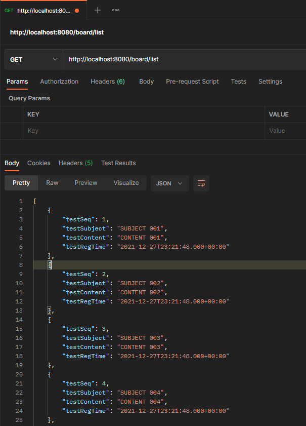Screen dimensions: 306x426
Task: Click the orange unsaved dot on request tab
Action: tap(76, 11)
